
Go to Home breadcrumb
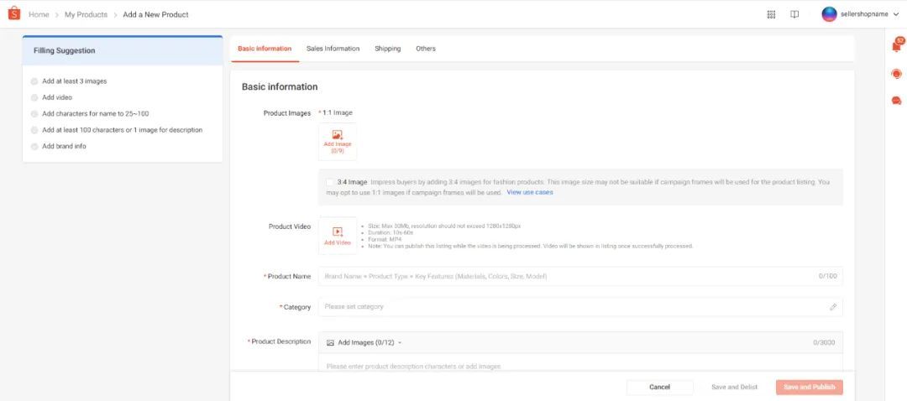(x=39, y=14)
